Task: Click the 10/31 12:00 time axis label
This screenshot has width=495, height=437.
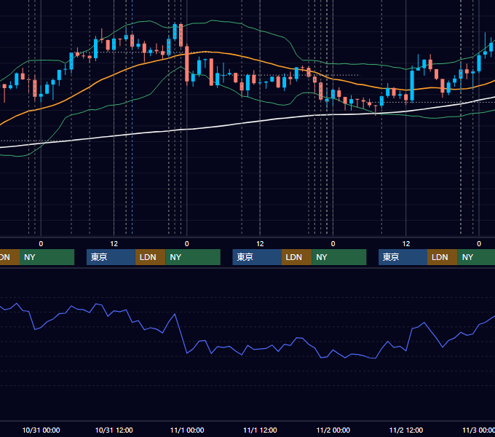Action: 114,430
